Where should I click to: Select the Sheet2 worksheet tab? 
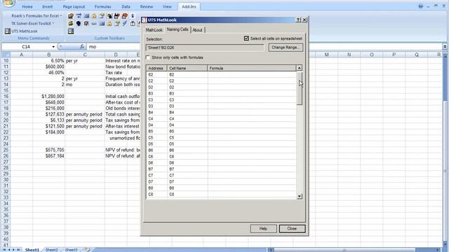(51, 250)
